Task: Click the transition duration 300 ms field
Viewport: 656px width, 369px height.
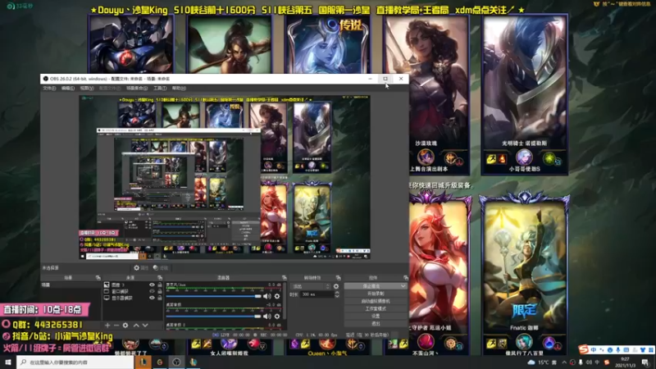Action: [x=317, y=294]
